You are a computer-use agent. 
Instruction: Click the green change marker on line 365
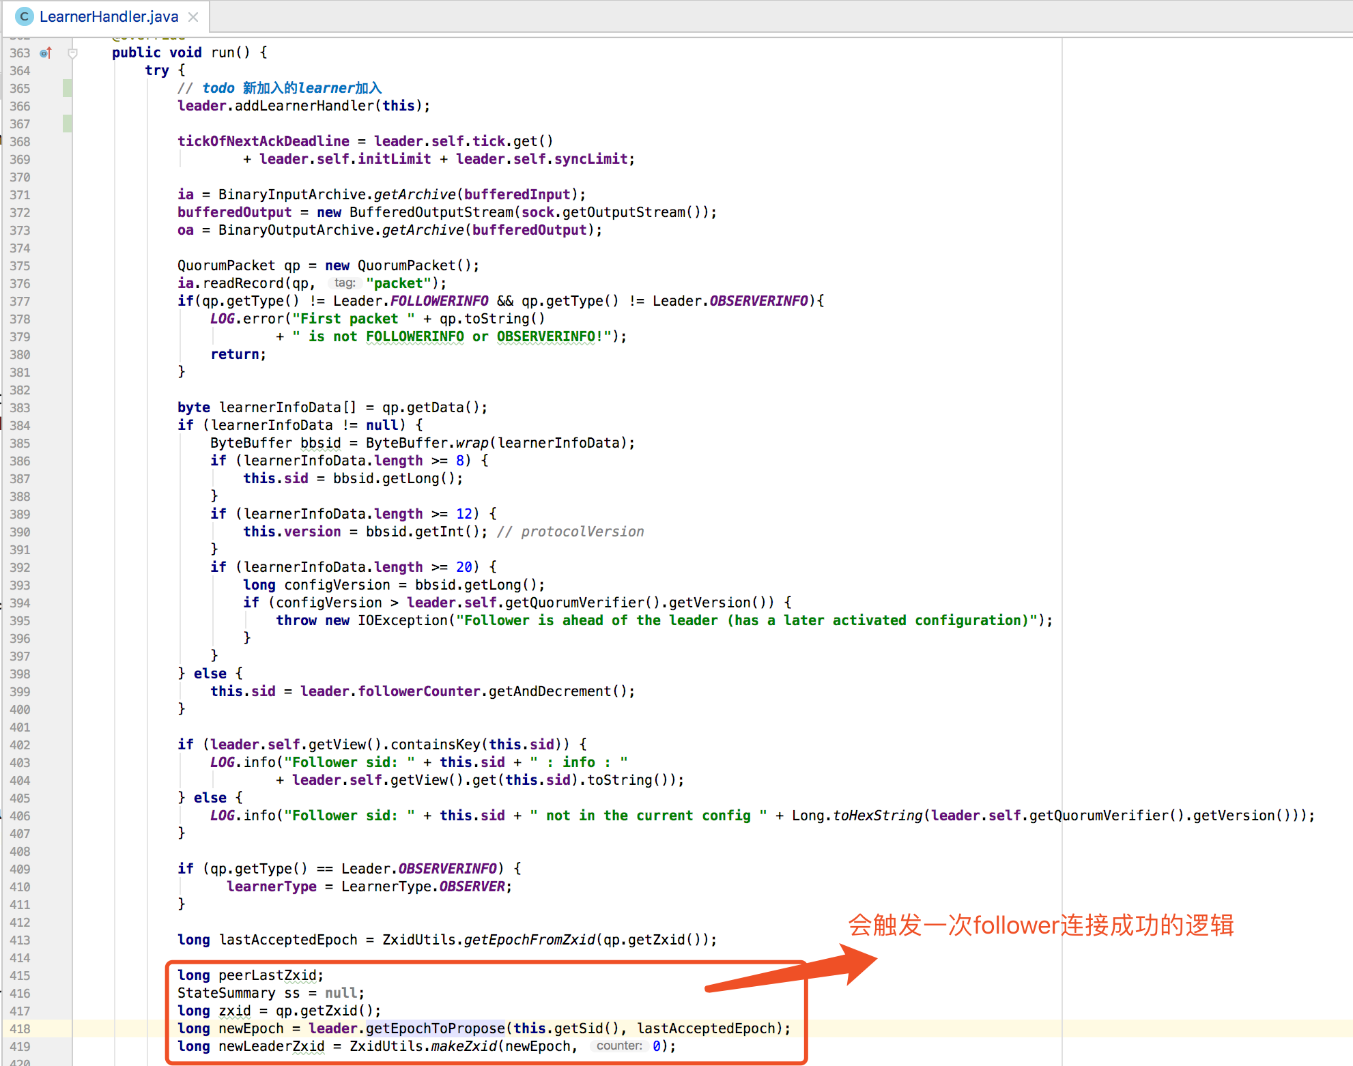point(68,88)
